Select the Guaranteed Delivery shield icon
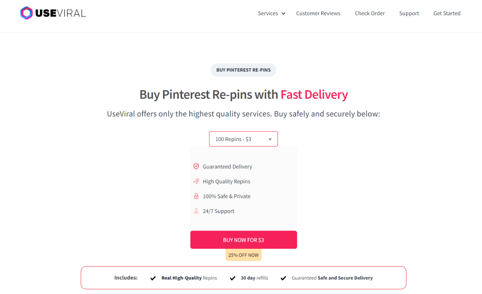The height and width of the screenshot is (294, 482). [x=196, y=166]
